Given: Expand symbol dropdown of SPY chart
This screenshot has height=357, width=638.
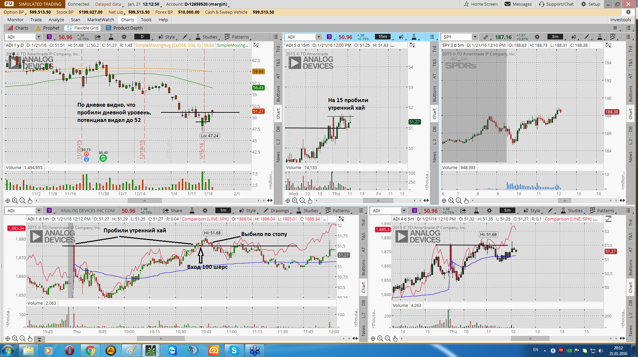Looking at the screenshot, I should click(475, 37).
